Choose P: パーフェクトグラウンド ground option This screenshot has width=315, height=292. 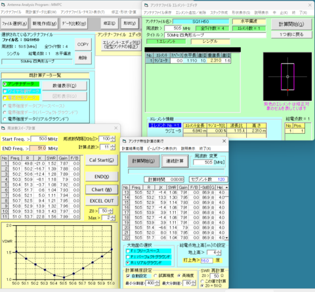point(128,257)
